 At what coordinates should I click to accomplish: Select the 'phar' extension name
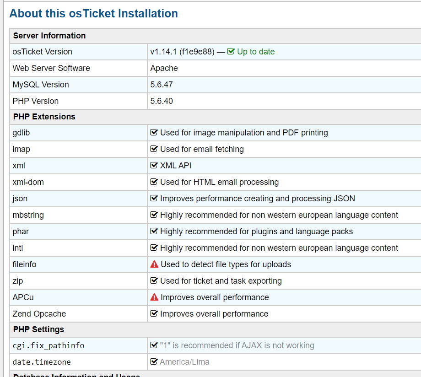coord(21,232)
